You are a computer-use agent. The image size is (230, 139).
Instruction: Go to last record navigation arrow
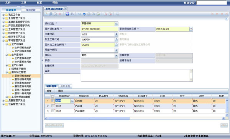pos(227,14)
